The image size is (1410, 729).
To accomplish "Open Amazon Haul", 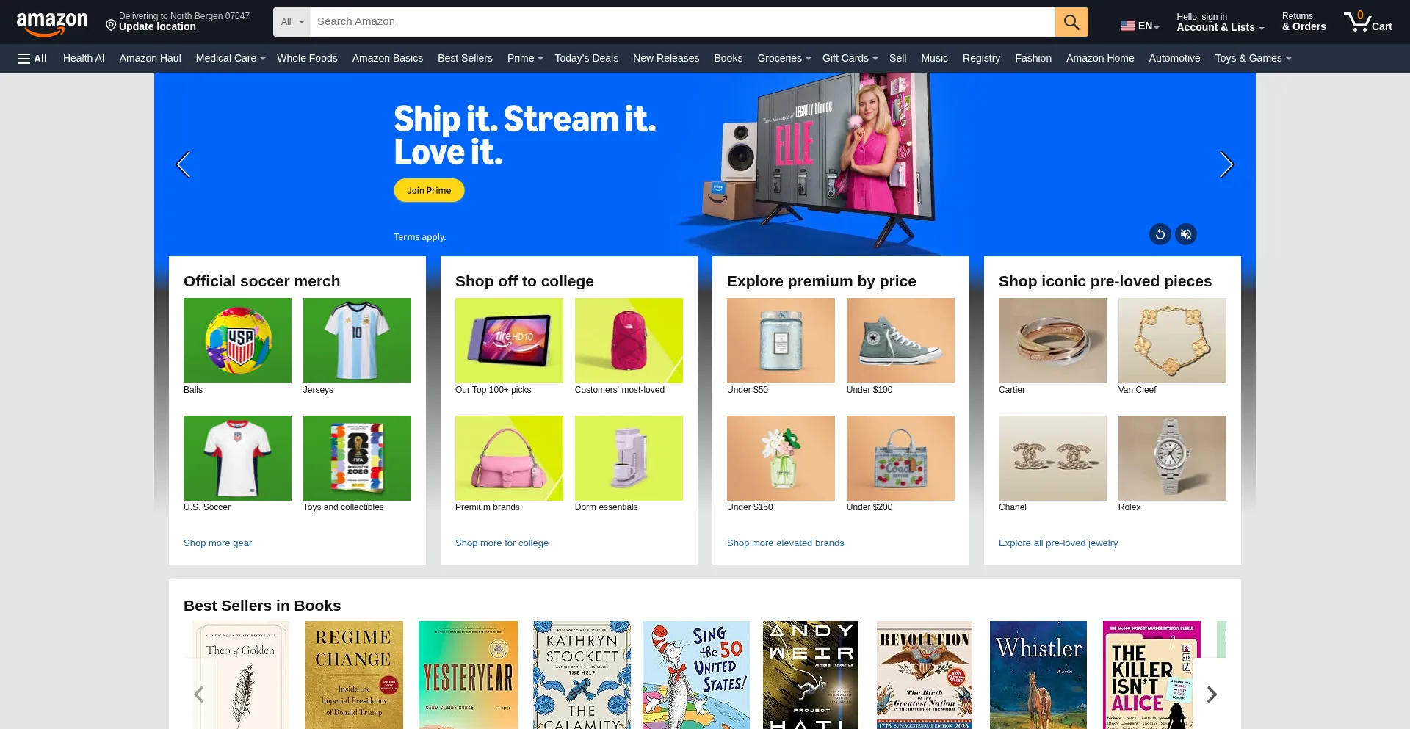I will [x=151, y=59].
